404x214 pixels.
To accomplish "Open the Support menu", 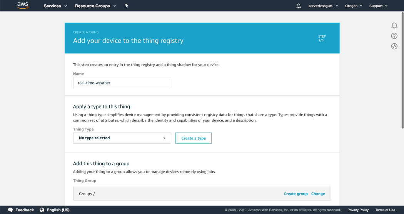I will tap(378, 6).
